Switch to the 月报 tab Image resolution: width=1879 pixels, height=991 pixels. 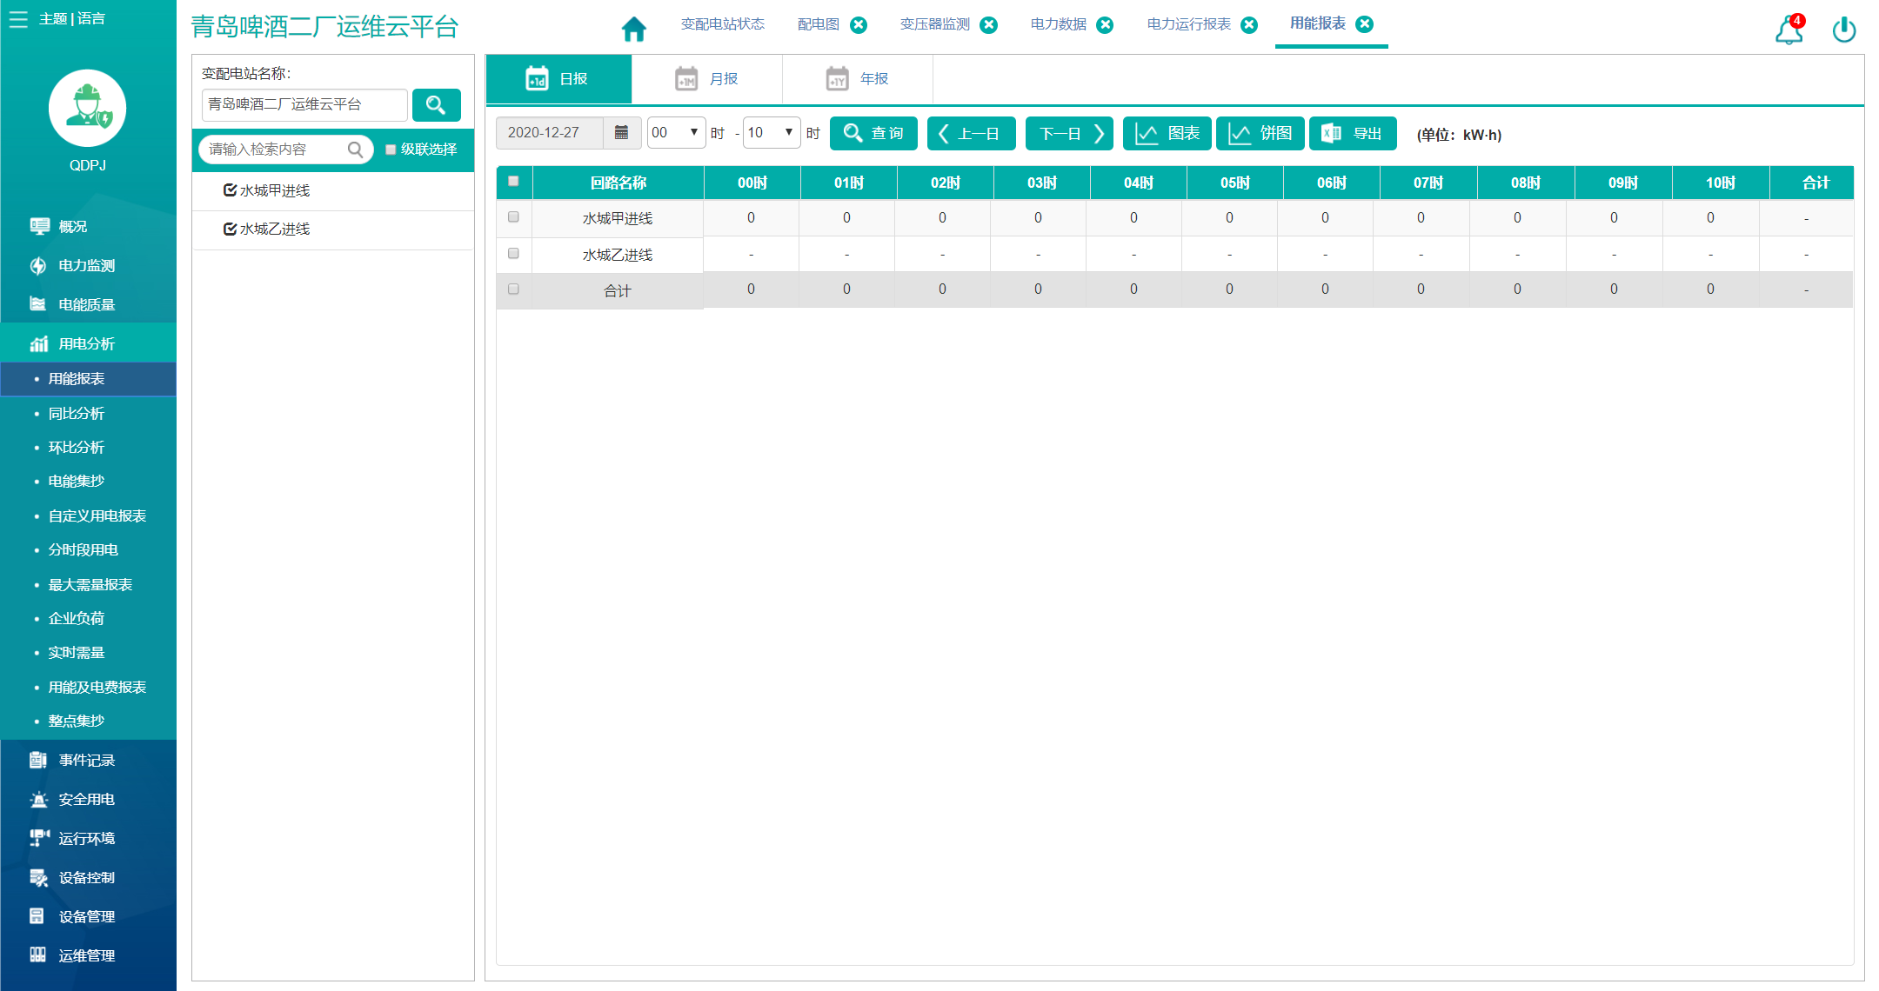point(706,79)
